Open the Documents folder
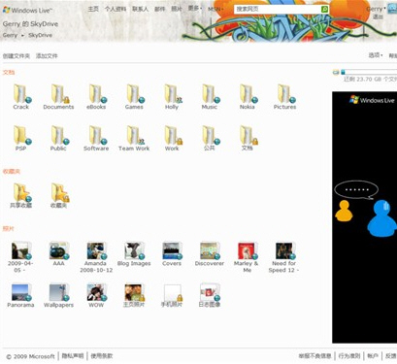Screen dimensions: 397x364 58,96
